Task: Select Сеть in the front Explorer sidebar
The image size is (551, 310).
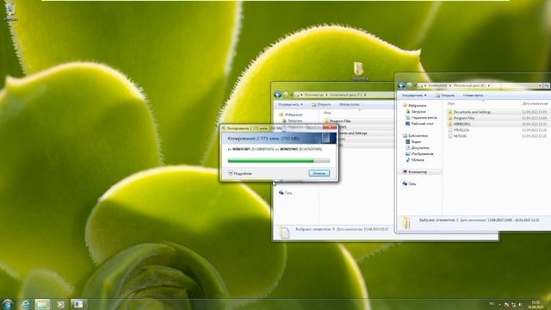Action: click(x=410, y=183)
